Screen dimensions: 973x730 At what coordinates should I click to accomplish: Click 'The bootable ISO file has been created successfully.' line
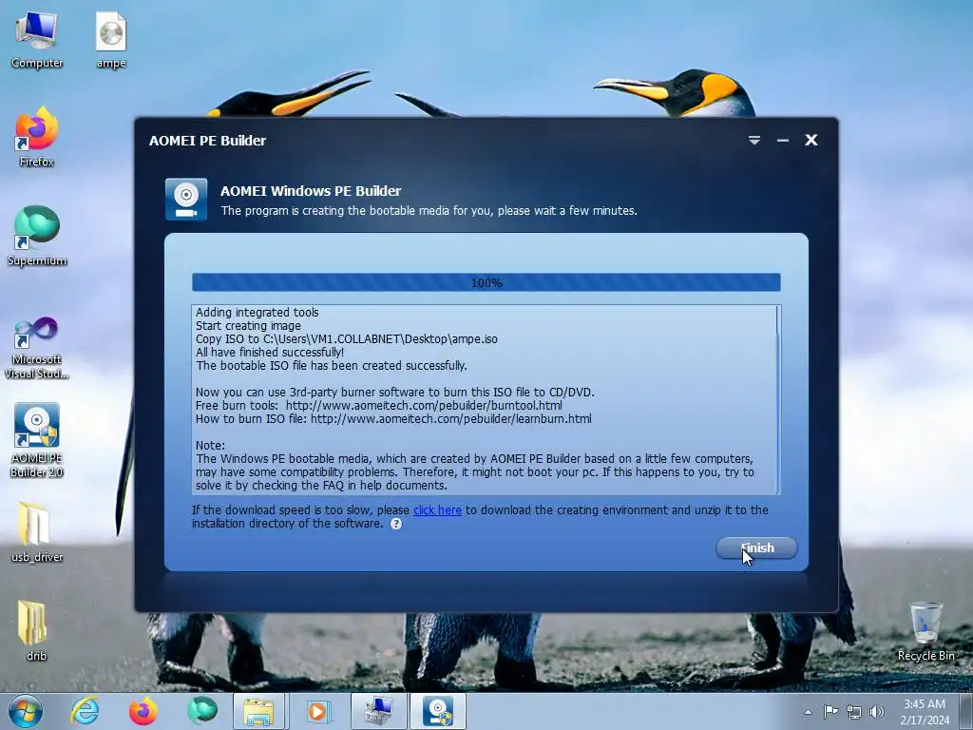(332, 366)
